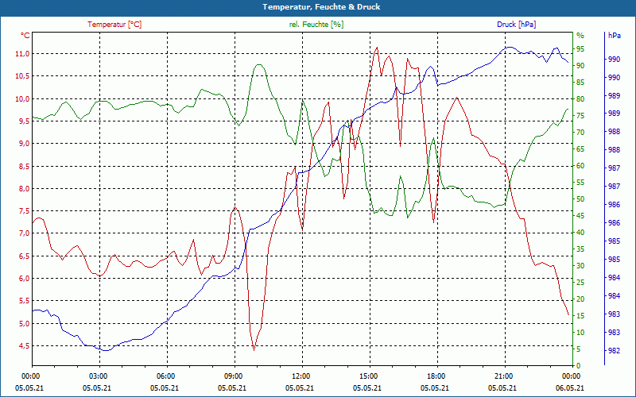
Task: Click the '30' humidity axis tick
Action: [x=580, y=266]
